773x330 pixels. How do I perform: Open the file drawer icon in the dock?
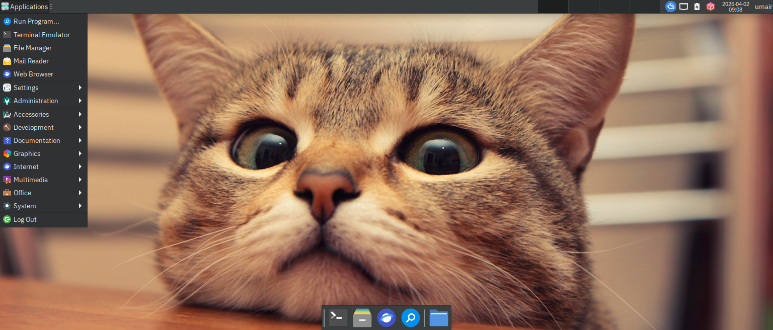[x=362, y=317]
